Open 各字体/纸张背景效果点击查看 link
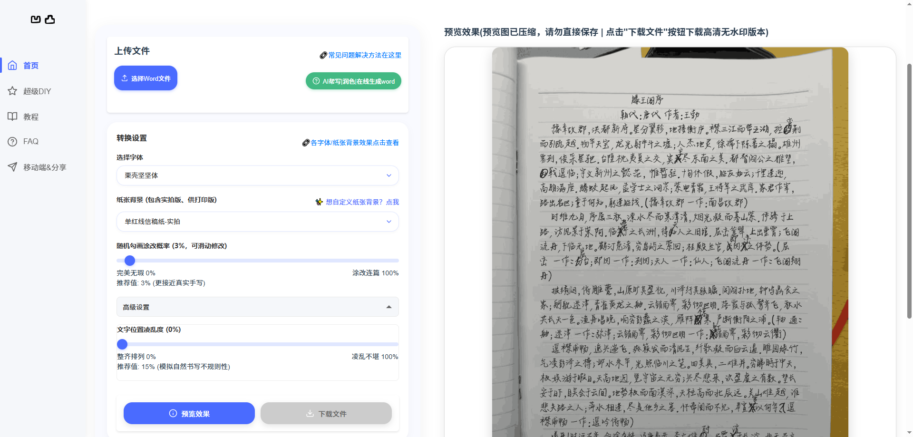913x437 pixels. click(354, 143)
